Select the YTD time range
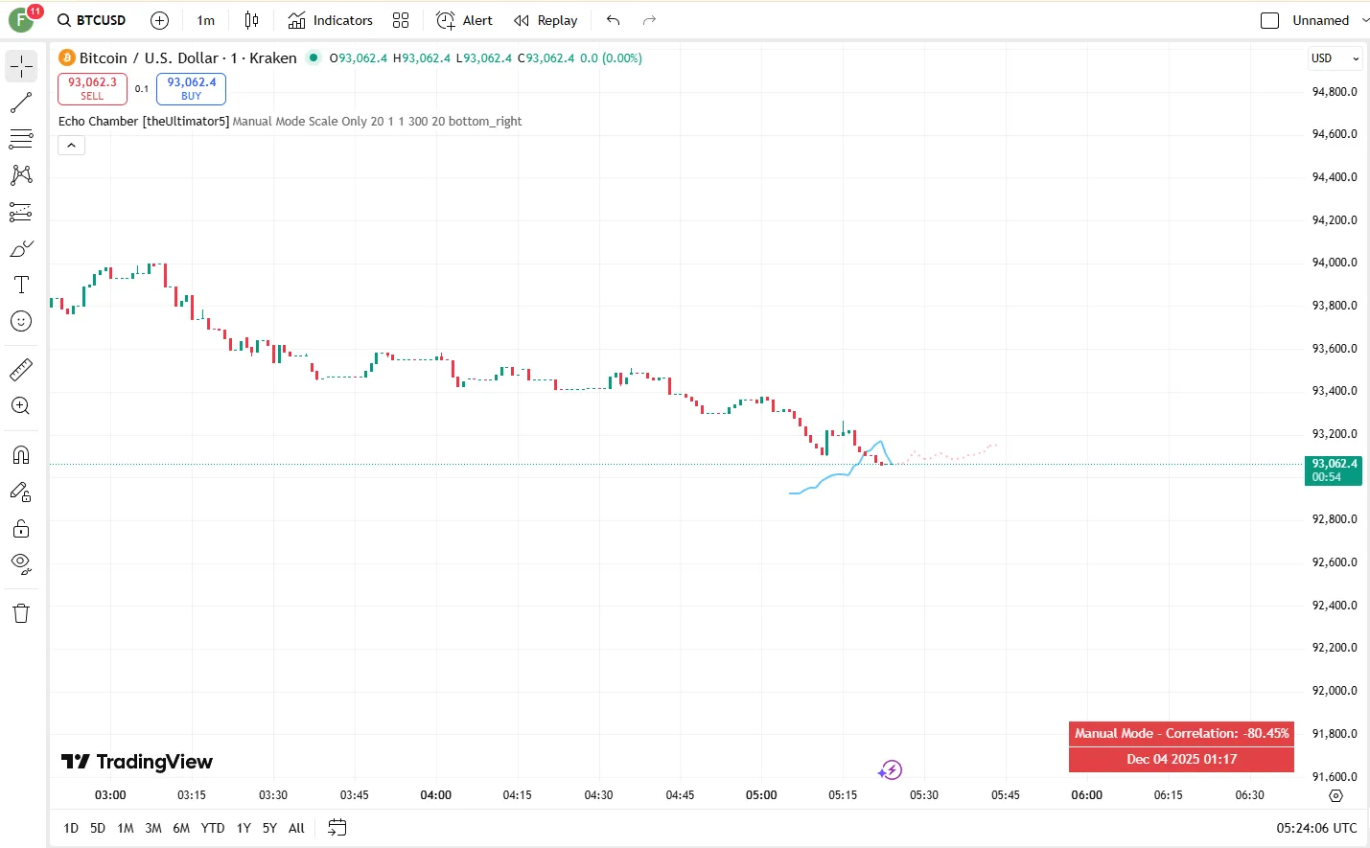The height and width of the screenshot is (848, 1370). click(213, 828)
